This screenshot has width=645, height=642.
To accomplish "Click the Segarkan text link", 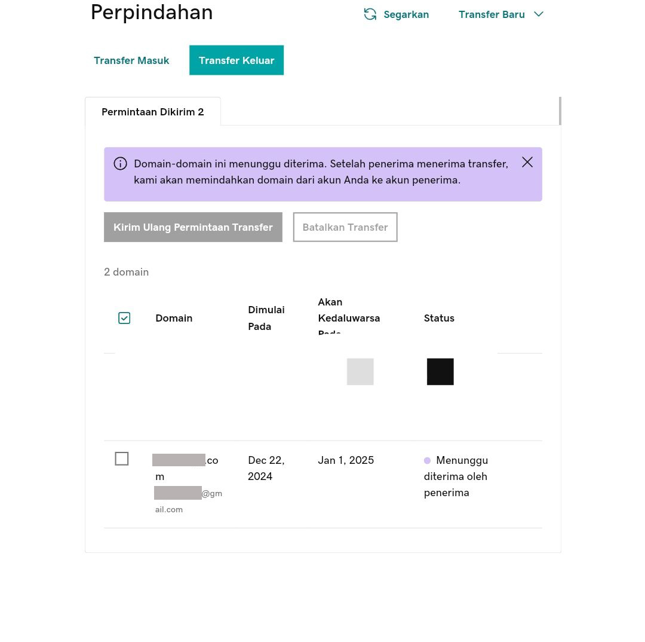I will coord(406,14).
